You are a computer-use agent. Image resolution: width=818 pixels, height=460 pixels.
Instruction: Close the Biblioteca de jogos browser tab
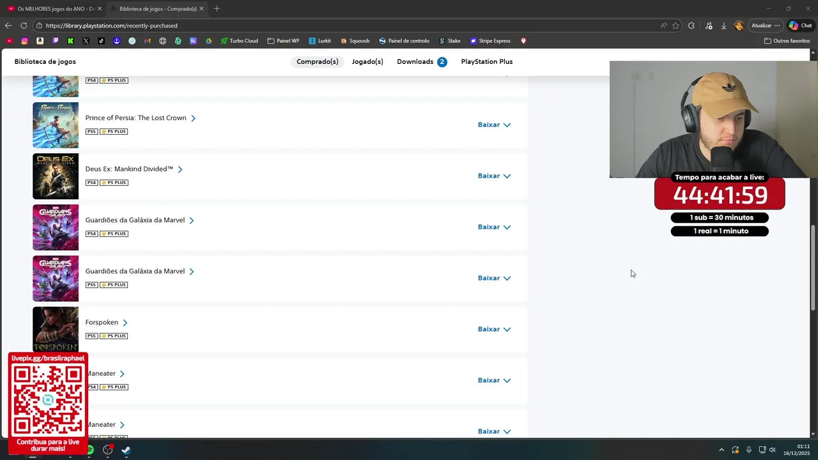202,8
